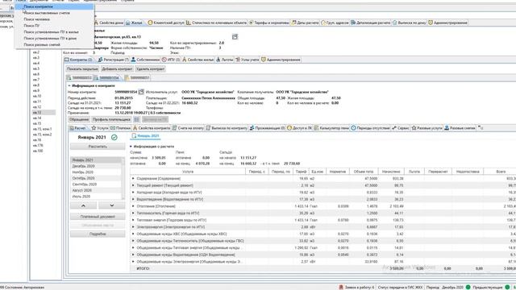Click the edit icon next to contract number
516x290 pixels.
pyautogui.click(x=141, y=92)
